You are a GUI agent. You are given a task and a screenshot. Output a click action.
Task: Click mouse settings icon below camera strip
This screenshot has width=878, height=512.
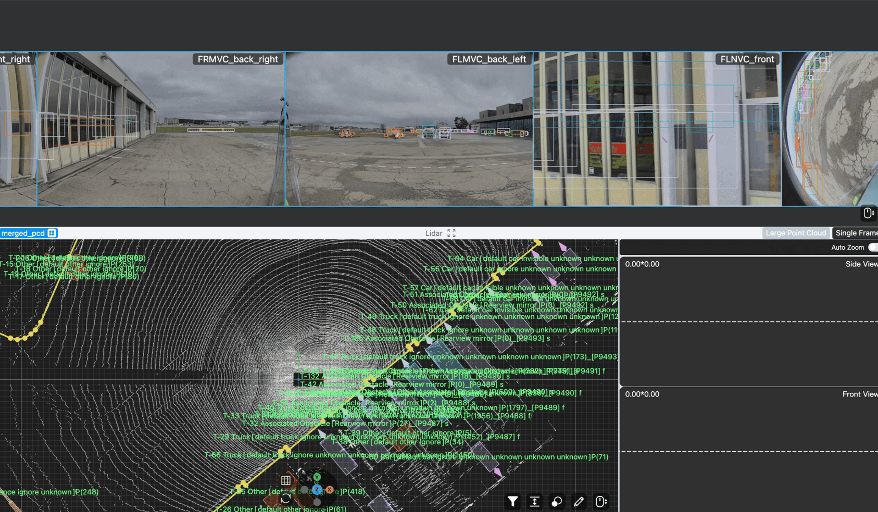pos(869,213)
